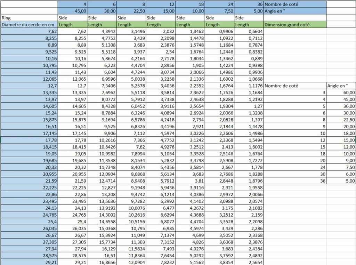Click the cell with value 8,0772
This screenshot has height=265, width=356.
tap(102, 99)
